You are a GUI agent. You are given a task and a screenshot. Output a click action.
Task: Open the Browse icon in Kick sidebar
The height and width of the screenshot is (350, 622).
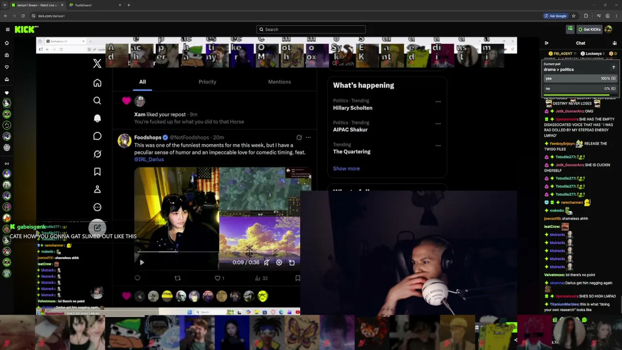pyautogui.click(x=7, y=55)
